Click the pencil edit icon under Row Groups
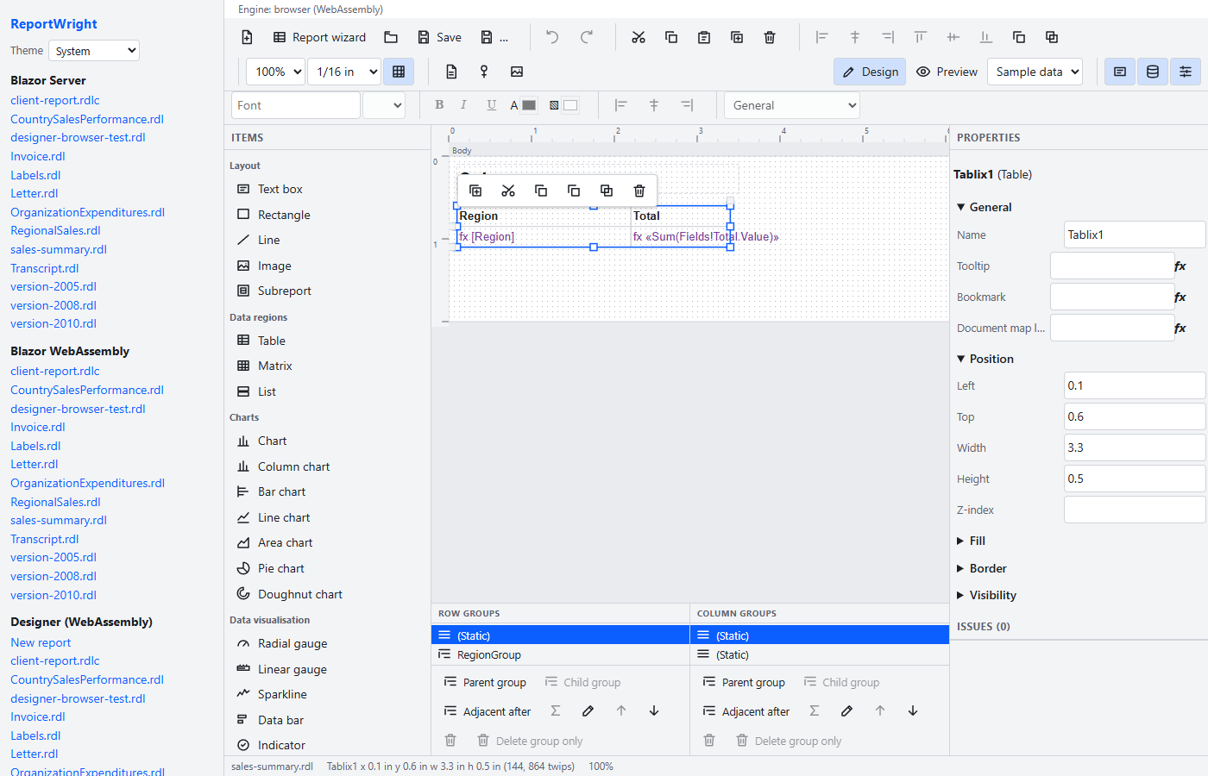Viewport: 1208px width, 776px height. tap(588, 711)
